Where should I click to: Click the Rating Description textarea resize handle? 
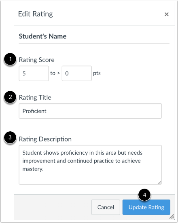coord(159,182)
